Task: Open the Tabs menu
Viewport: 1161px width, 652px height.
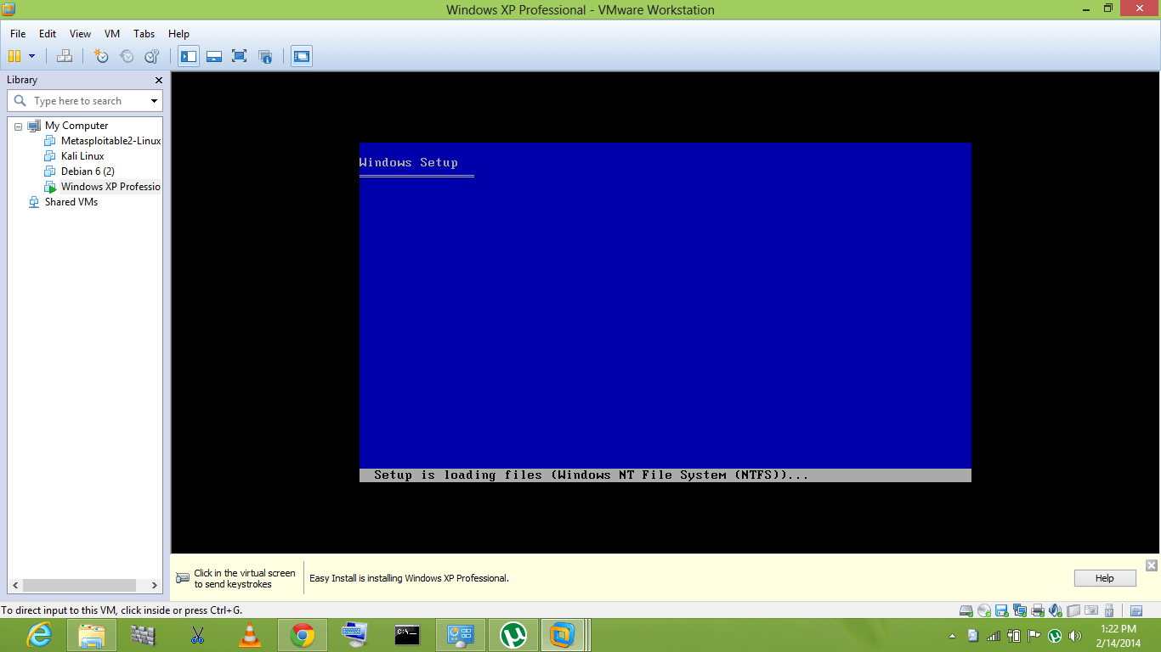Action: [144, 34]
